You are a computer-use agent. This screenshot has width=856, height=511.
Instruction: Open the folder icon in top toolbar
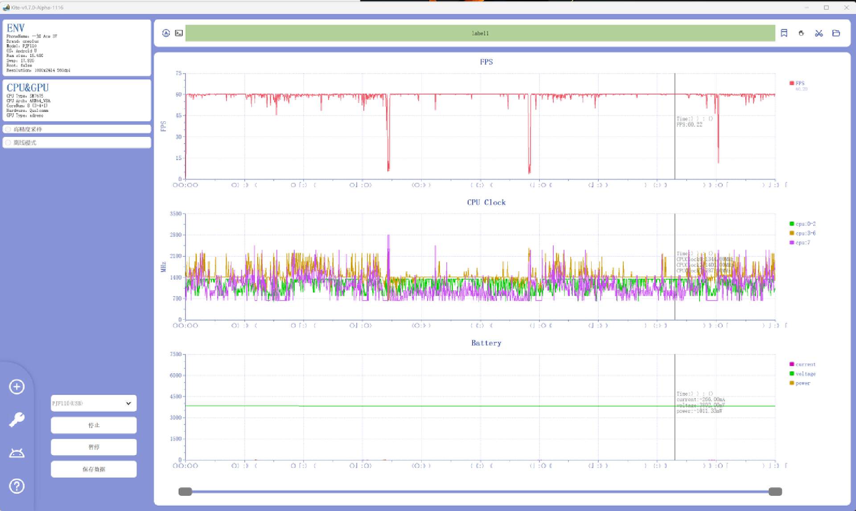836,33
